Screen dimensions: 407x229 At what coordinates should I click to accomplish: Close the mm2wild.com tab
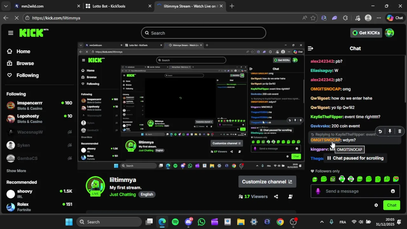(79, 6)
